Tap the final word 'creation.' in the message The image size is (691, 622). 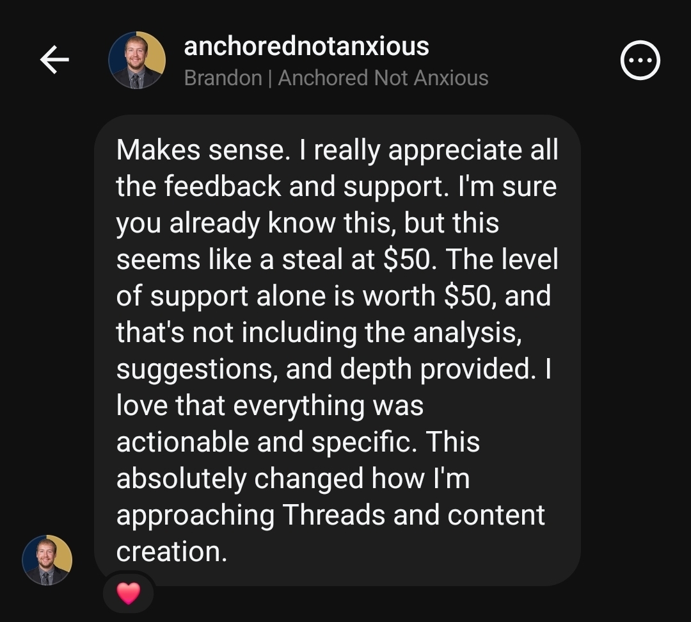point(171,552)
